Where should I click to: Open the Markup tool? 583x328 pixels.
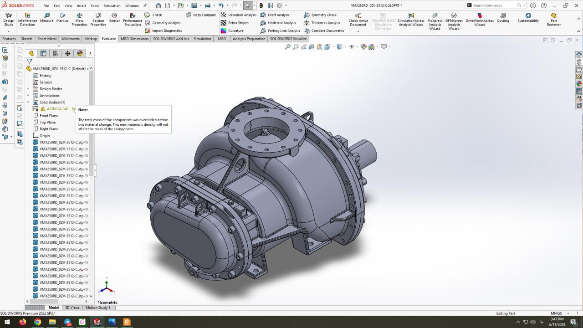tap(62, 18)
